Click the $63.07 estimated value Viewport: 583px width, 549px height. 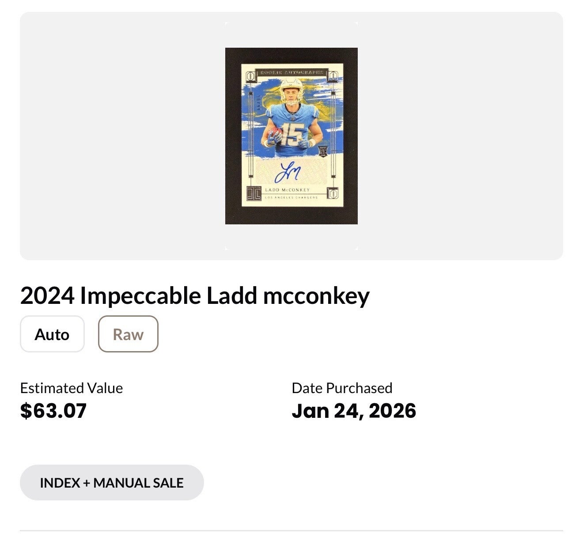click(53, 411)
